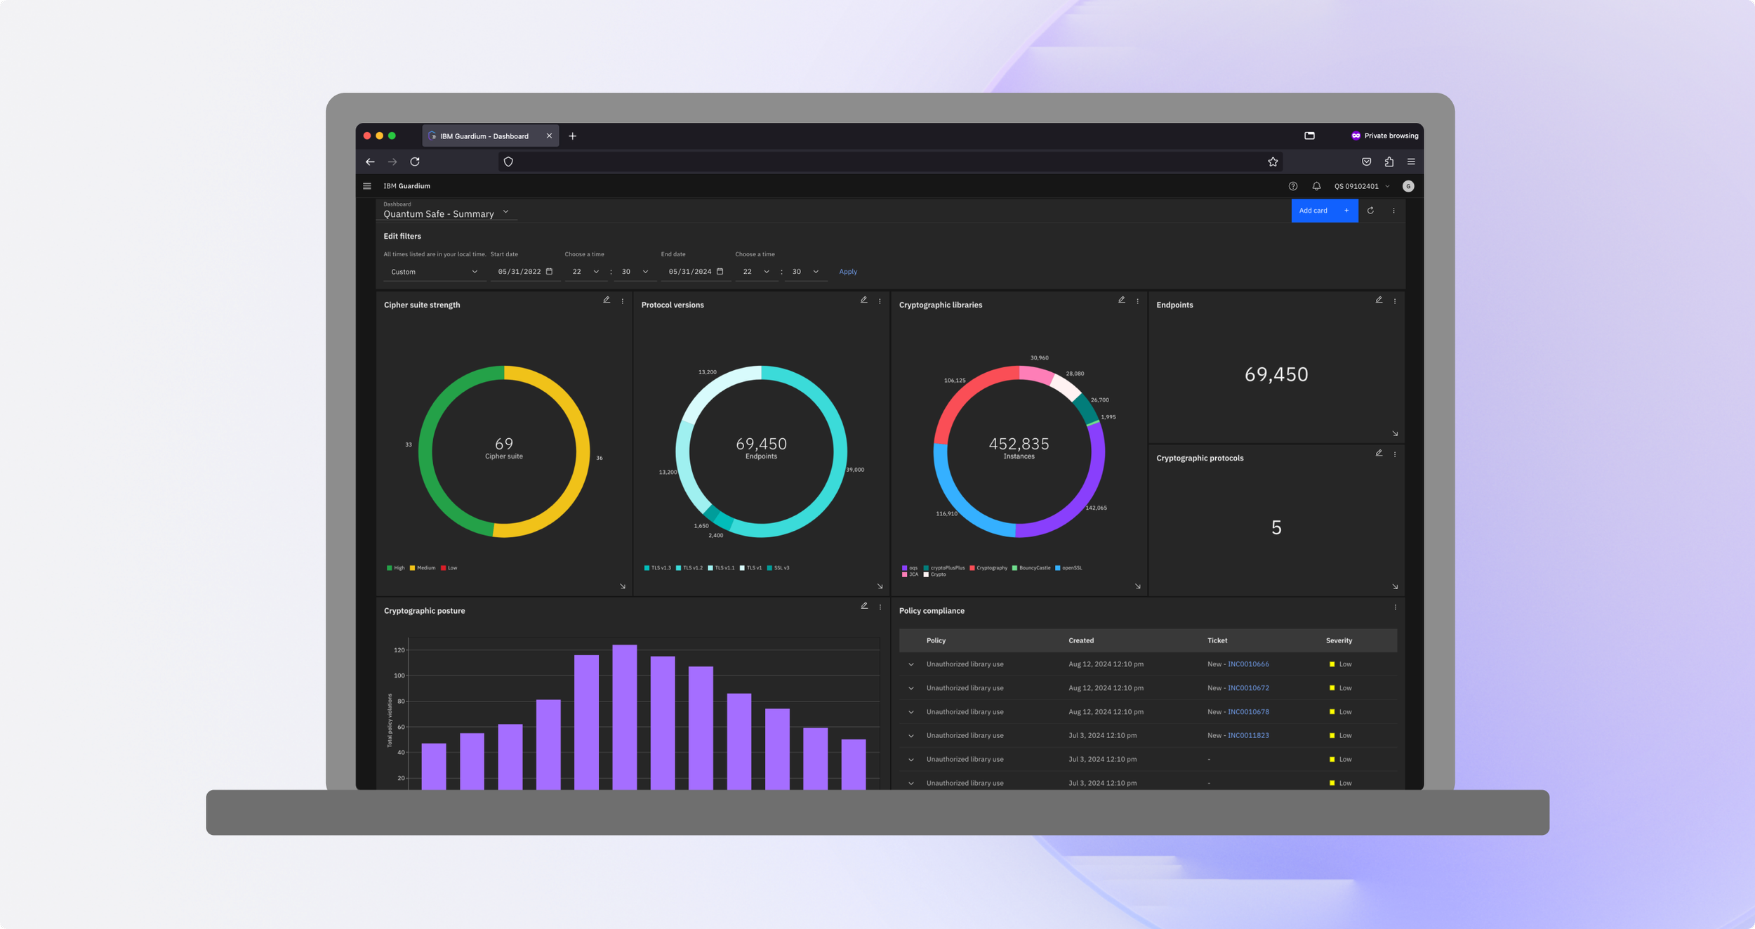1755x929 pixels.
Task: Open calendar picker for Start date
Action: (549, 272)
